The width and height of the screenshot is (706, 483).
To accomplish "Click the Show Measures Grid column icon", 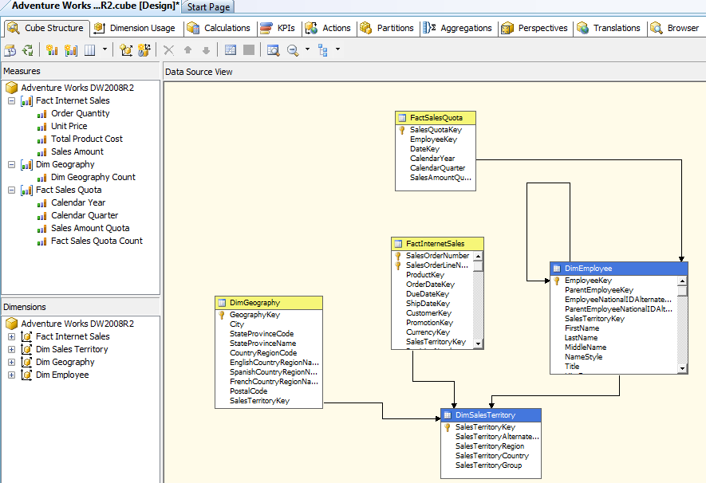I will tap(90, 50).
